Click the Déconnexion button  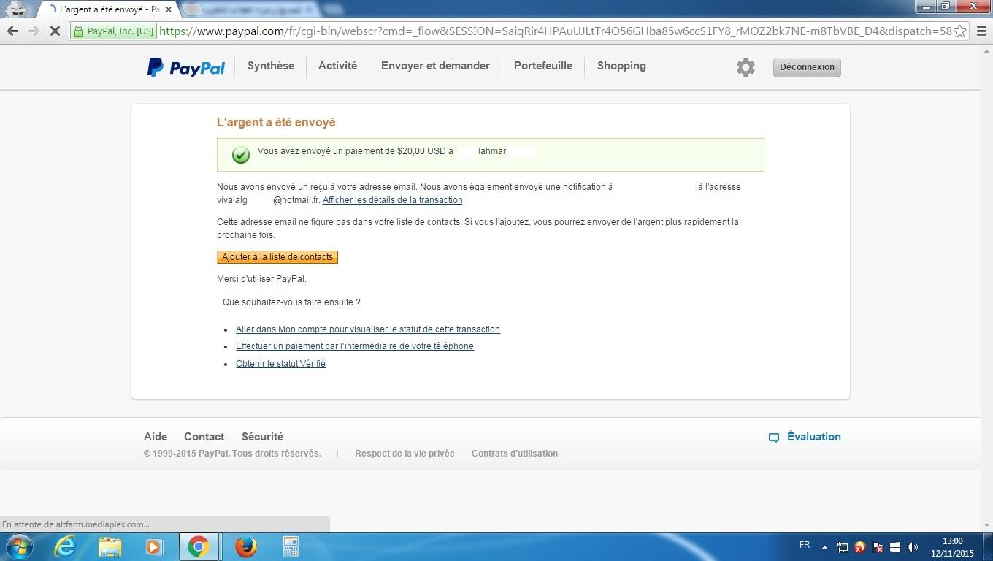pos(807,67)
